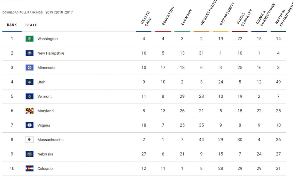The height and width of the screenshot is (179, 293).
Task: Sort by Fiscal Stability column
Action: coord(244,18)
